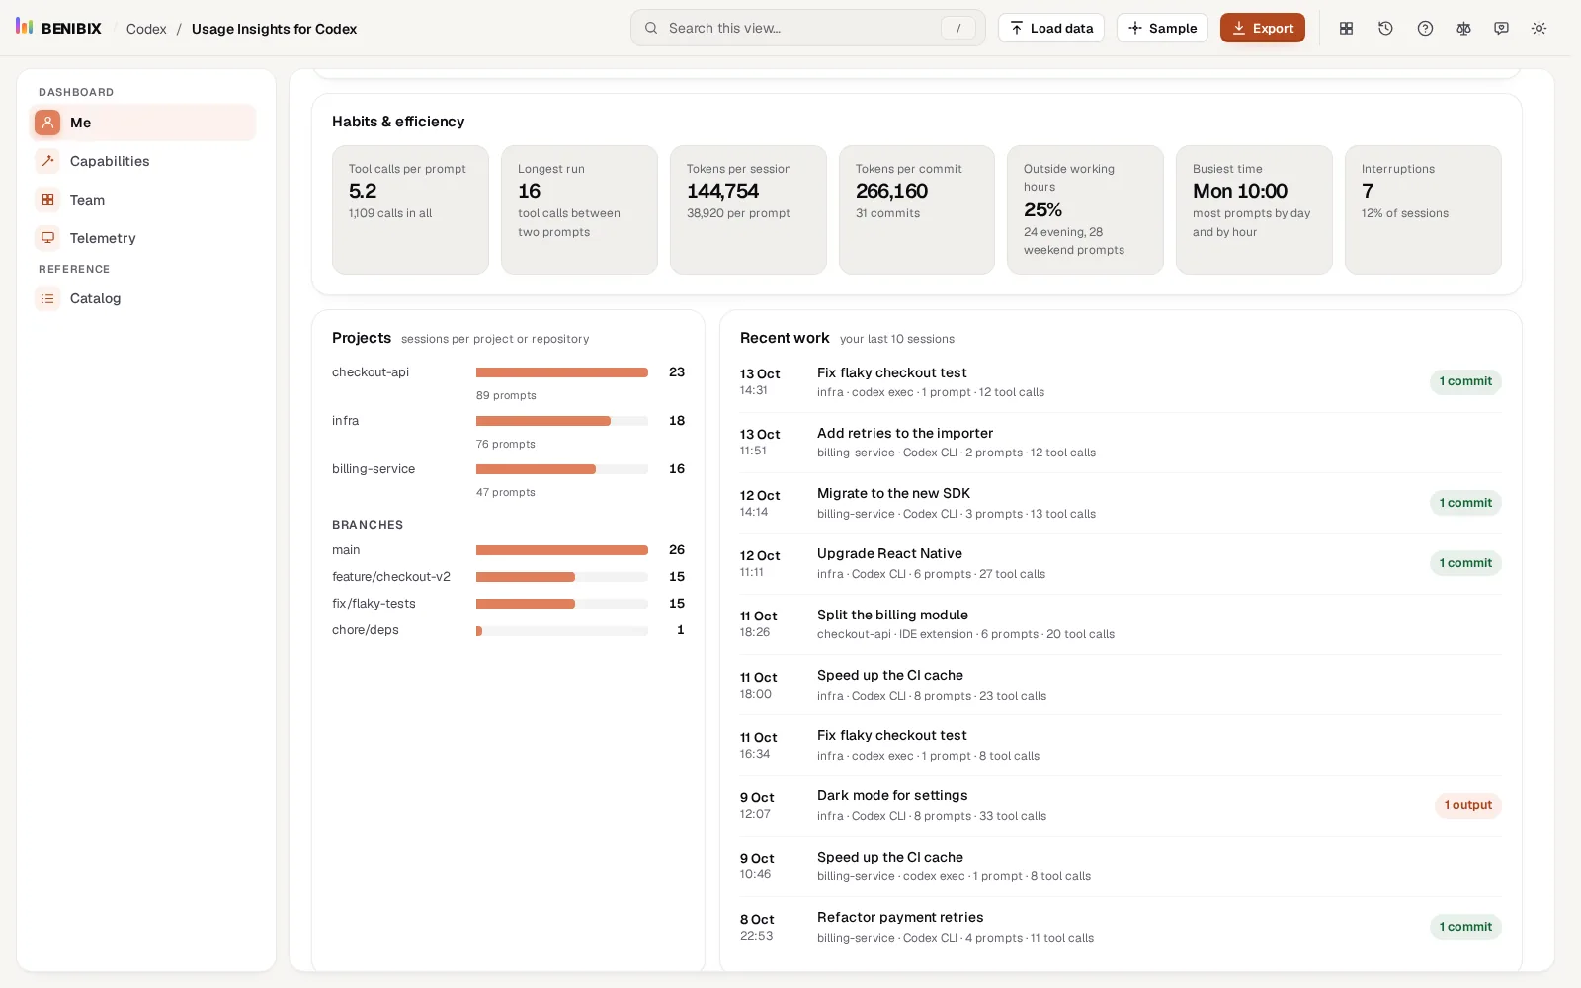The height and width of the screenshot is (988, 1581).
Task: Open session 'Dark mode for settings'
Action: click(x=1121, y=805)
